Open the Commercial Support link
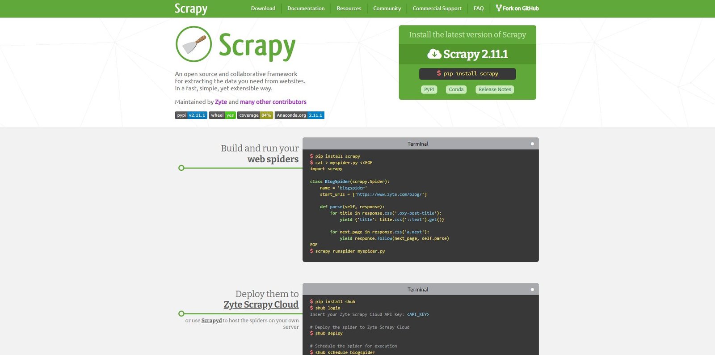Viewport: 715px width, 355px height. 437,8
